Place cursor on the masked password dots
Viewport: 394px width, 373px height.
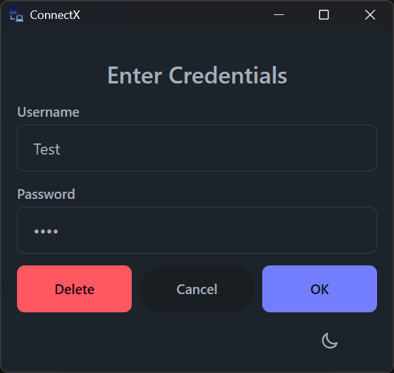tap(46, 231)
